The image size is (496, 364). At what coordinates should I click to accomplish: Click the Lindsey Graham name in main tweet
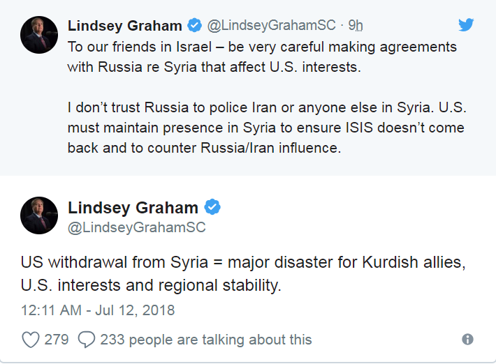tap(133, 208)
